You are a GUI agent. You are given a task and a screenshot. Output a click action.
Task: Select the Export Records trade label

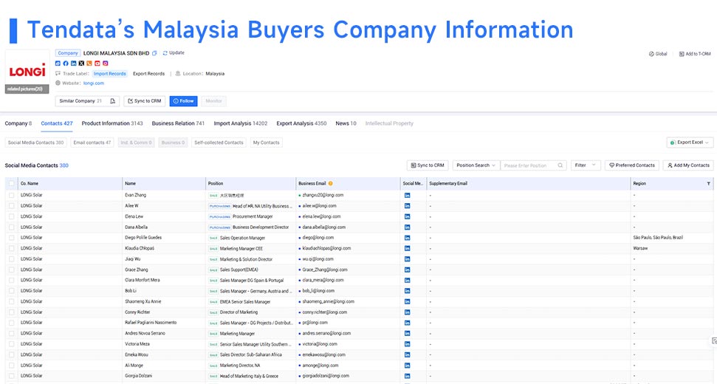148,74
